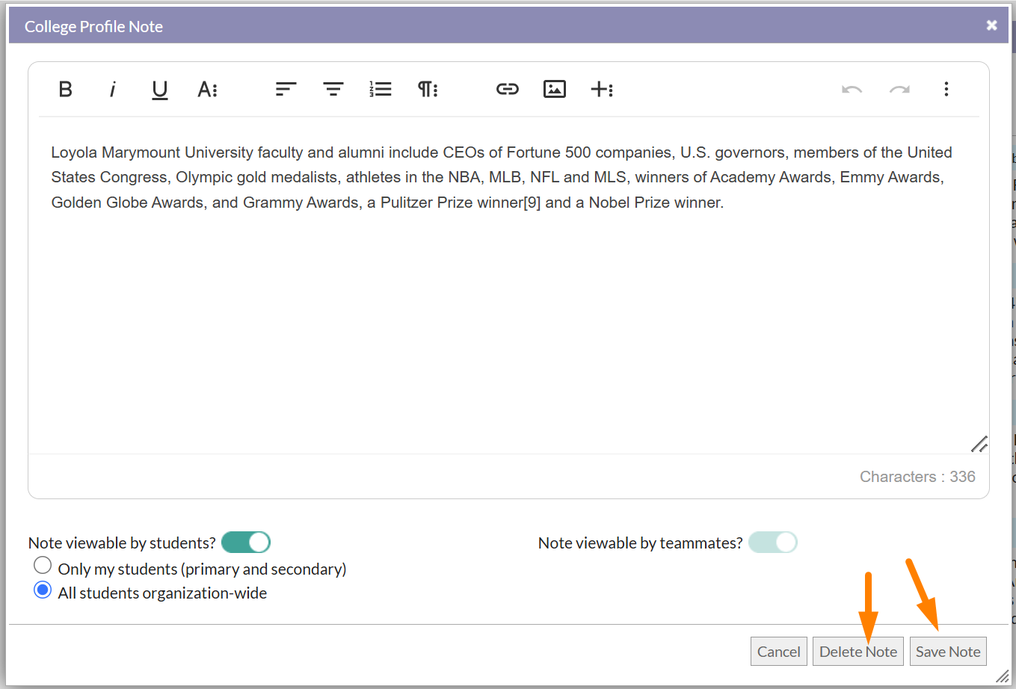Open the more options vertical dots menu
1016x689 pixels.
click(x=946, y=90)
